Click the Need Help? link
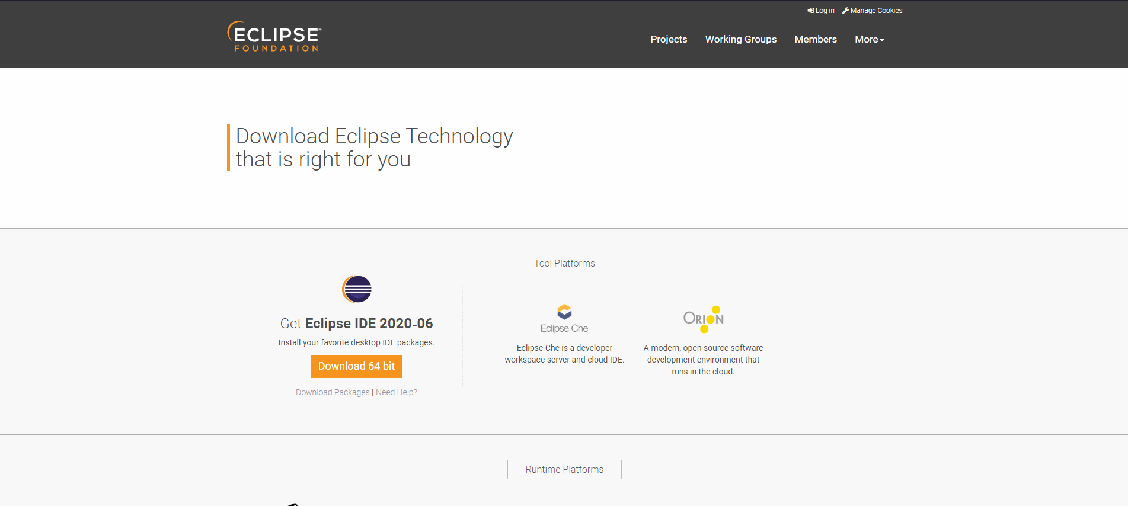Viewport: 1128px width, 506px height. tap(397, 392)
